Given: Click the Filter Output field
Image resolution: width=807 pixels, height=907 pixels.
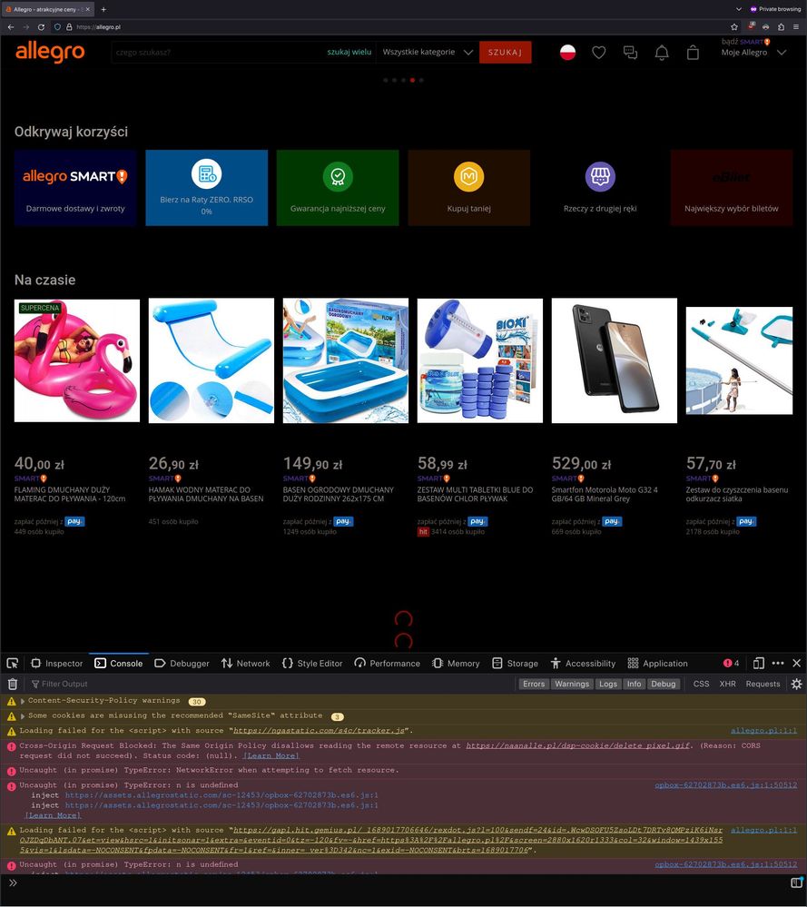Looking at the screenshot, I should point(272,684).
